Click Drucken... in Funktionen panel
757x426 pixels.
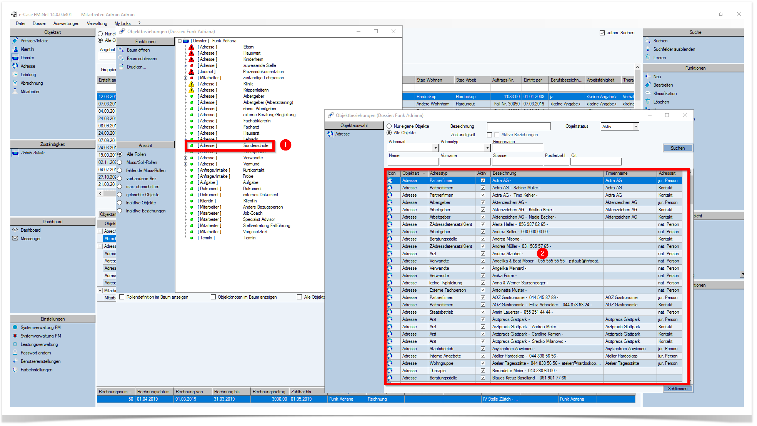136,67
